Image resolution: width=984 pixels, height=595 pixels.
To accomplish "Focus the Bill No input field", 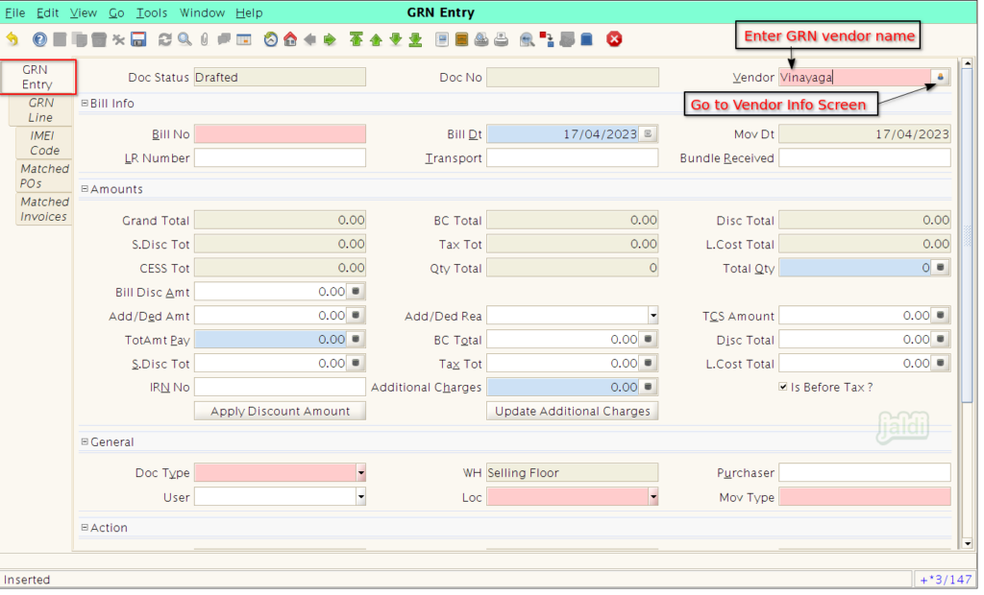I will pyautogui.click(x=280, y=133).
